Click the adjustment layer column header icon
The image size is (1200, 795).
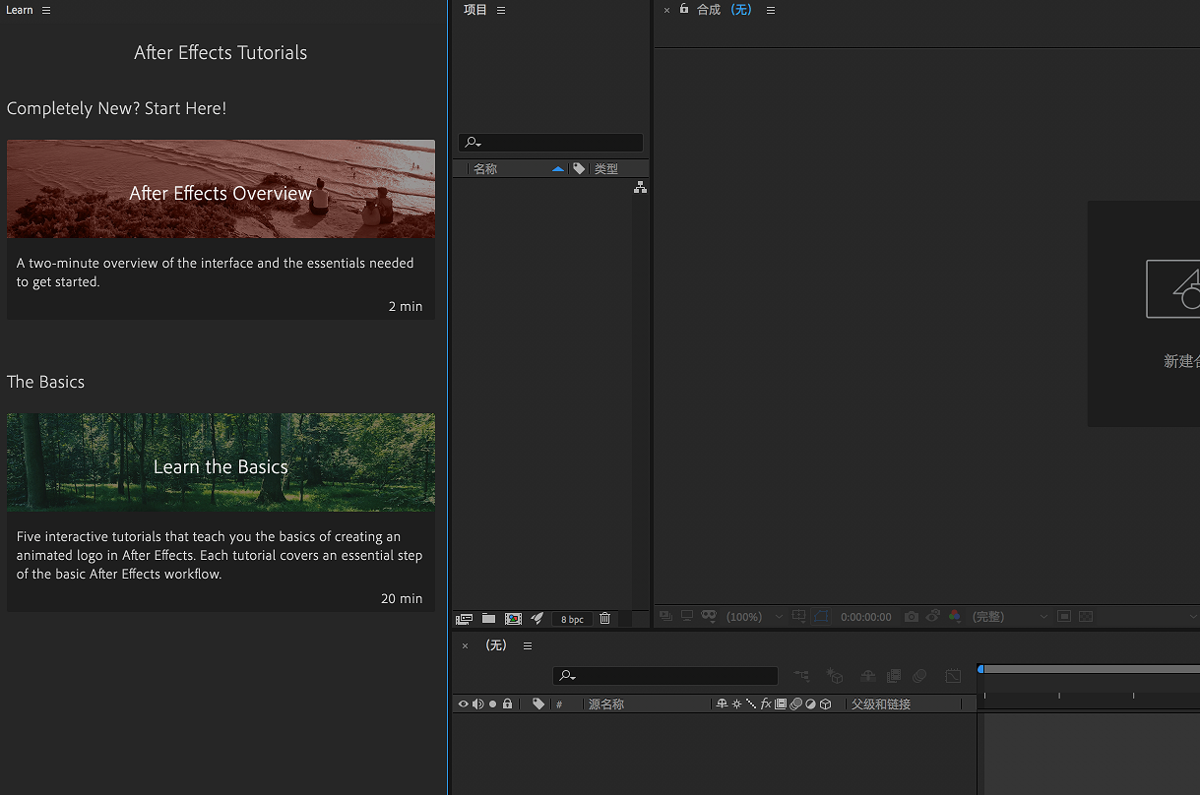pos(811,704)
